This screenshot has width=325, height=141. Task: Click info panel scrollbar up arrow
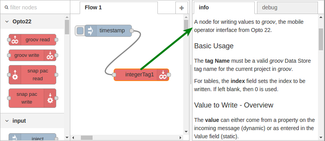(x=321, y=17)
